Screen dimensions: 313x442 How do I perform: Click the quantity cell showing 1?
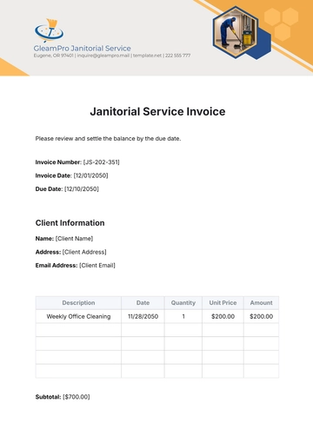183,316
